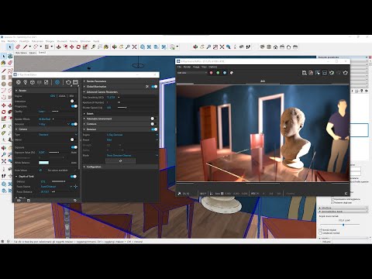This screenshot has width=372, height=279.
Task: Select RTX render engine option
Action: (x=71, y=96)
